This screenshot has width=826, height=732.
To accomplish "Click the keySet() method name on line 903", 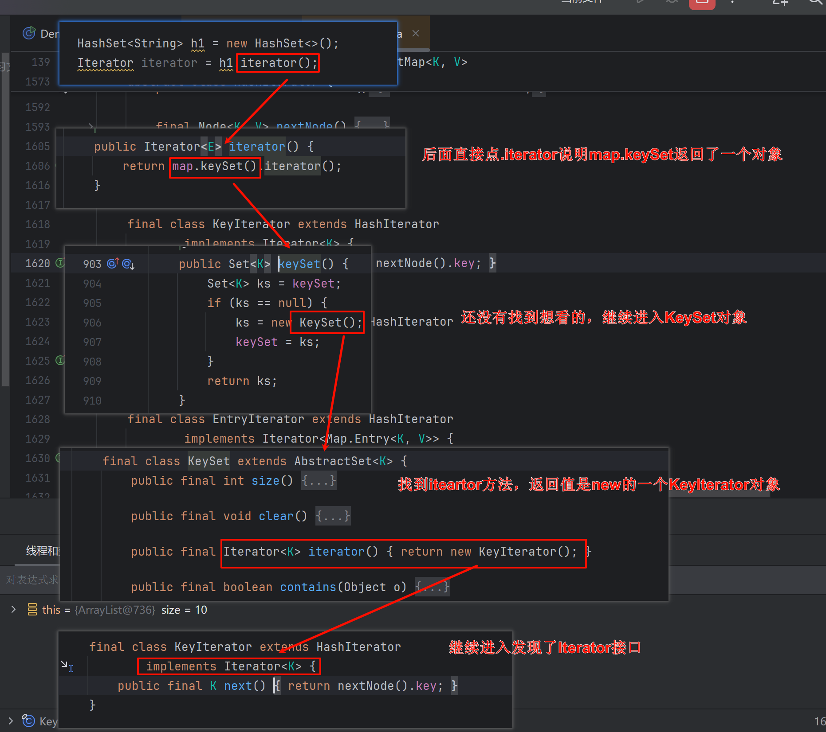I will (299, 264).
